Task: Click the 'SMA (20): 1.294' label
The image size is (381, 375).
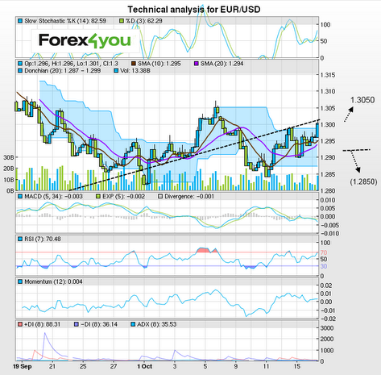Action: (222, 64)
